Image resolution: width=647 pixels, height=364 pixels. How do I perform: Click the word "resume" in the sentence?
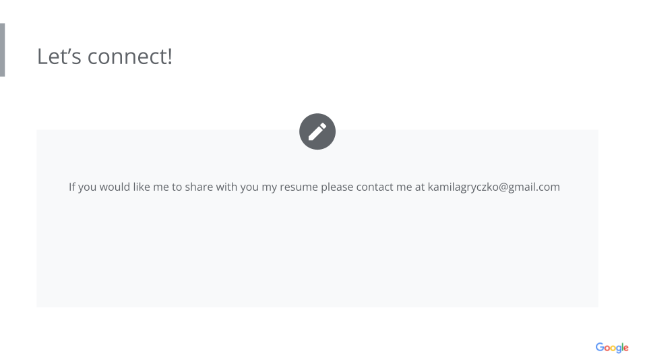pyautogui.click(x=299, y=187)
